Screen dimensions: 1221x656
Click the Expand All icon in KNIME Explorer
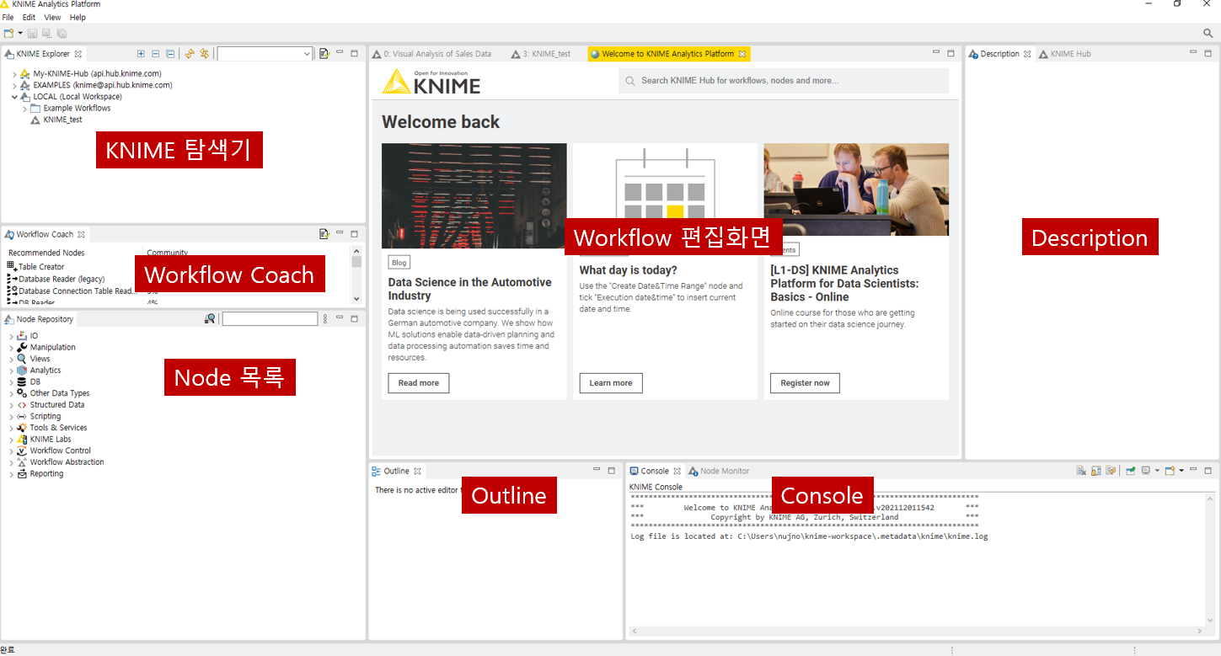coord(141,54)
